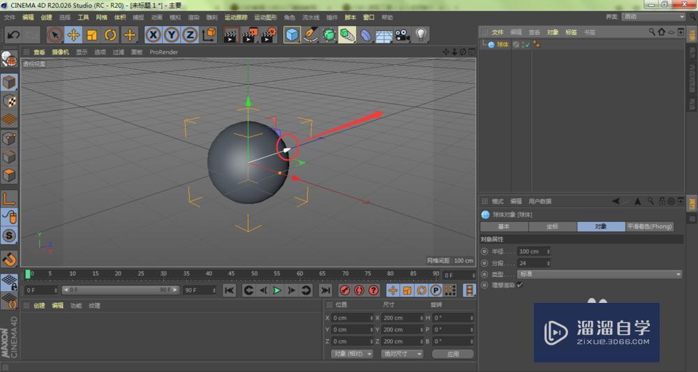Add a Light bulb object
The image size is (698, 372).
point(420,35)
